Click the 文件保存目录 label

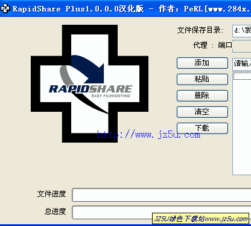coord(200,30)
